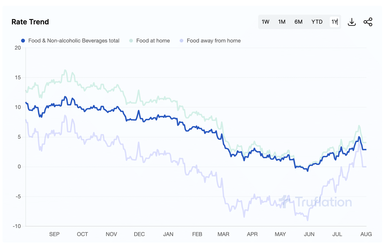Click the green Food at home legend dot
386x247 pixels.
[x=131, y=41]
